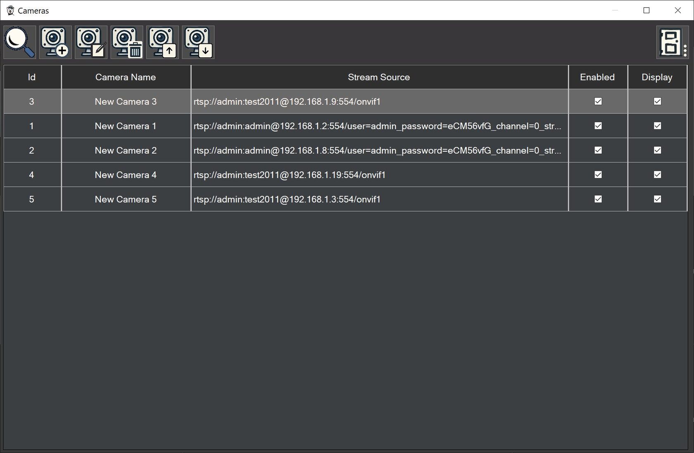Click the search cameras magnifier icon
Image resolution: width=694 pixels, height=453 pixels.
click(19, 42)
